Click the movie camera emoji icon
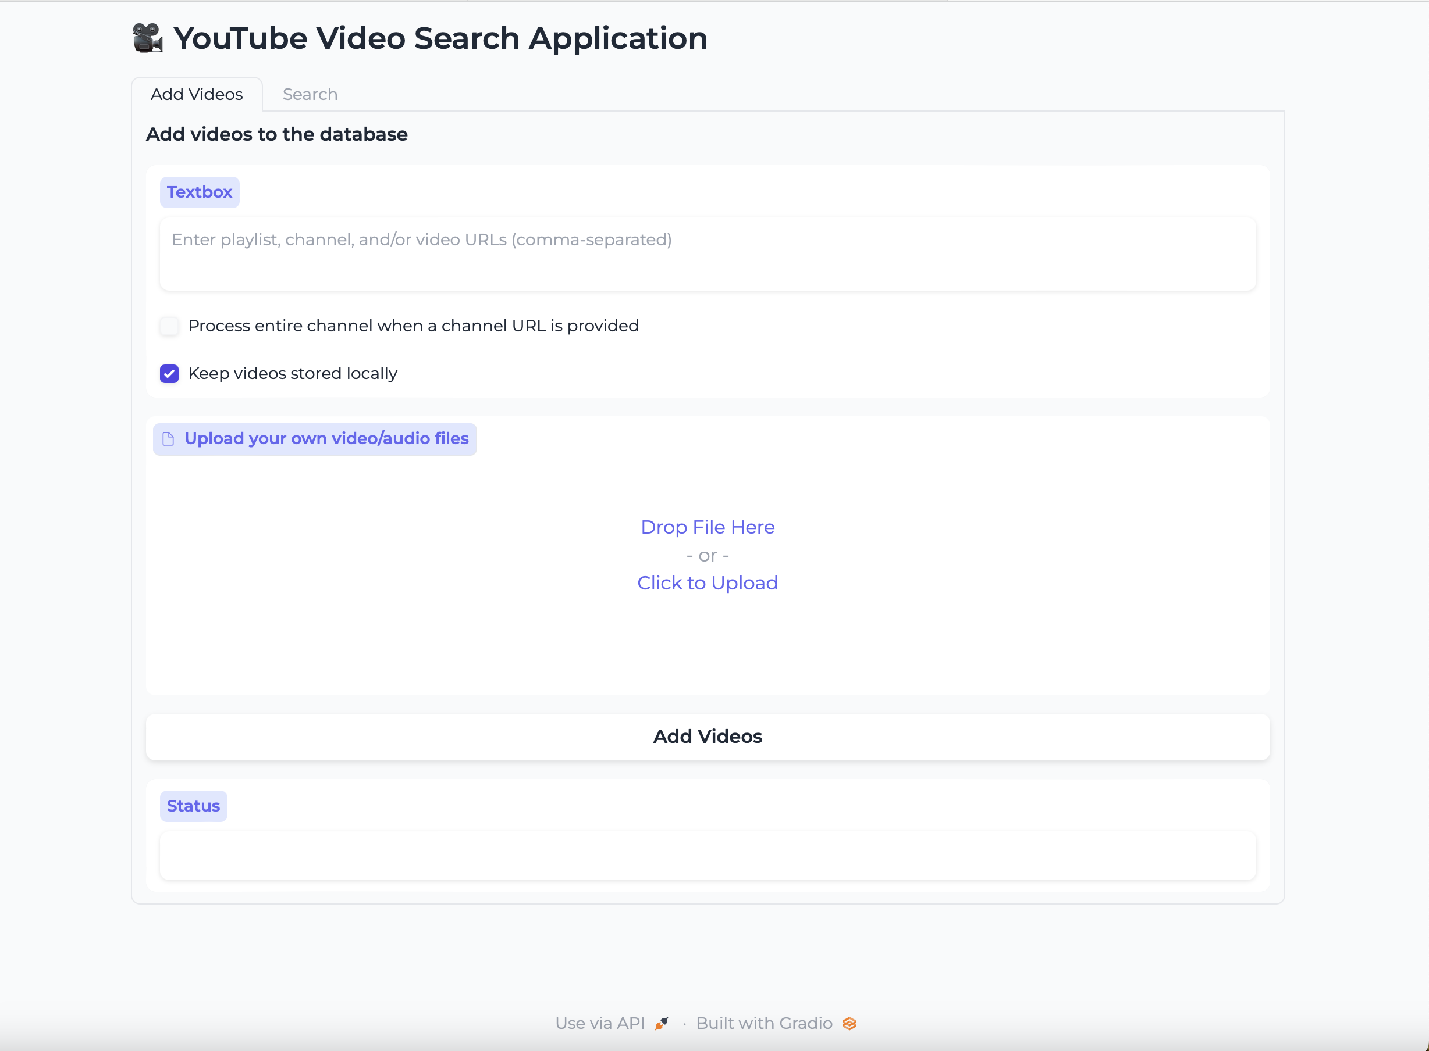This screenshot has height=1051, width=1429. [x=148, y=38]
